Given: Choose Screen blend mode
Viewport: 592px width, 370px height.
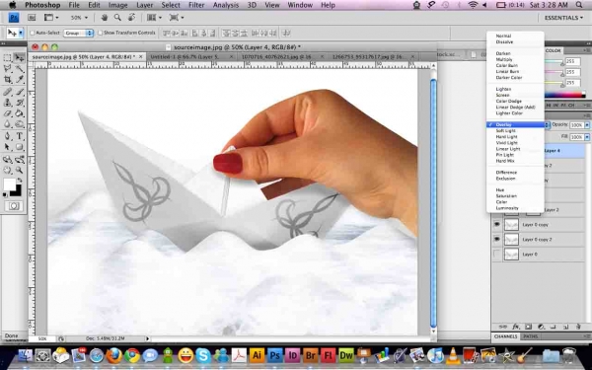Looking at the screenshot, I should coord(502,95).
